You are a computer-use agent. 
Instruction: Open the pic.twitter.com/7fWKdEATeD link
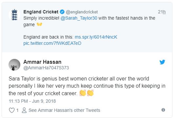(x=52, y=43)
